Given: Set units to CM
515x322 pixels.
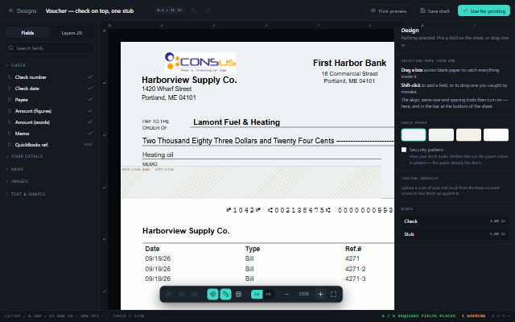Looking at the screenshot, I should (268, 294).
